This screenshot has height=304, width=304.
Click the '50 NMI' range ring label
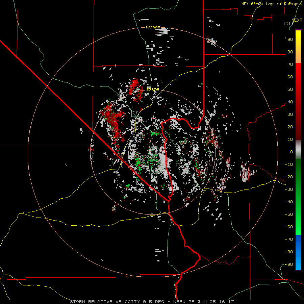pos(153,90)
